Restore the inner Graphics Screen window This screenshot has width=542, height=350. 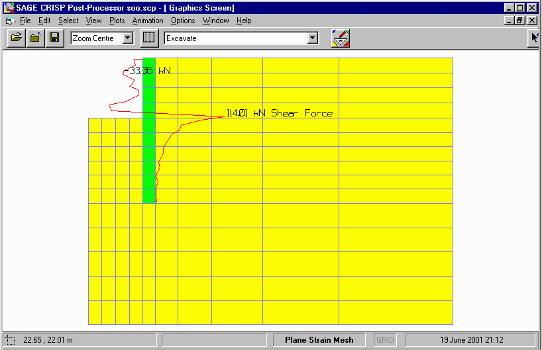(x=520, y=21)
